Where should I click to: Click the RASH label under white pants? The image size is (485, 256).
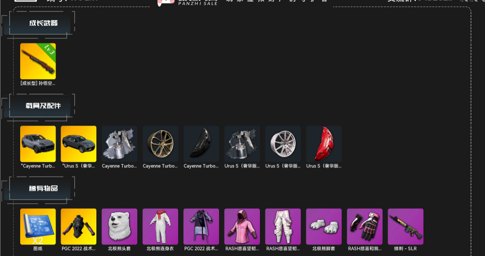pyautogui.click(x=283, y=248)
